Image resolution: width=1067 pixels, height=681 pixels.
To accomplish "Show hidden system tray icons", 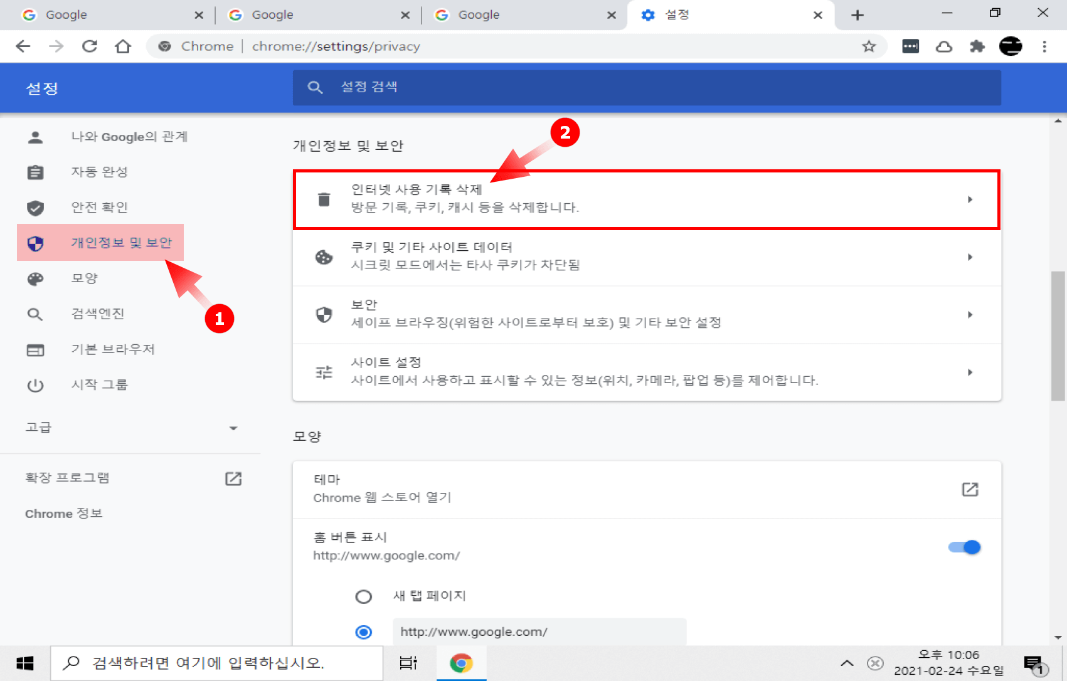I will tap(847, 663).
